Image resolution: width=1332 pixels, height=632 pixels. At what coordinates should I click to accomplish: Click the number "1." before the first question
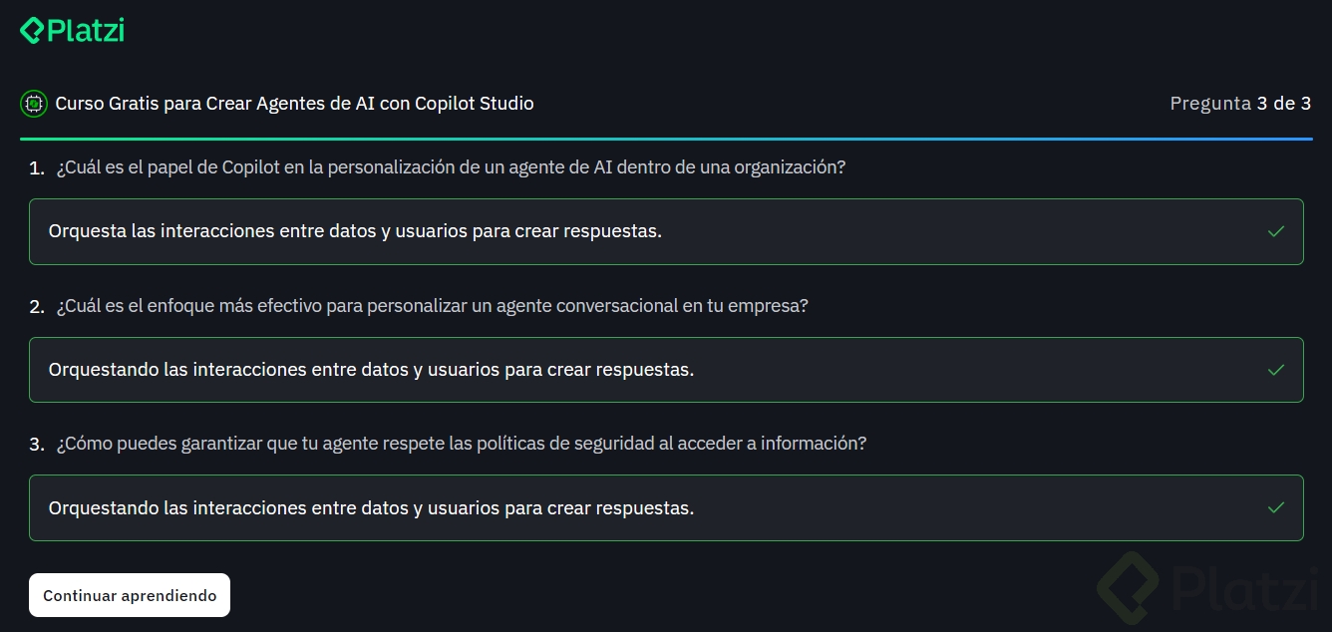(x=37, y=168)
